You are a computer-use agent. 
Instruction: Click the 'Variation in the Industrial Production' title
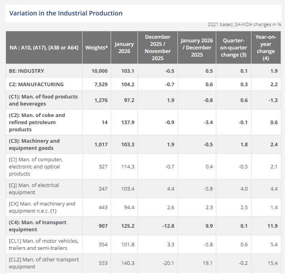pyautogui.click(x=66, y=13)
